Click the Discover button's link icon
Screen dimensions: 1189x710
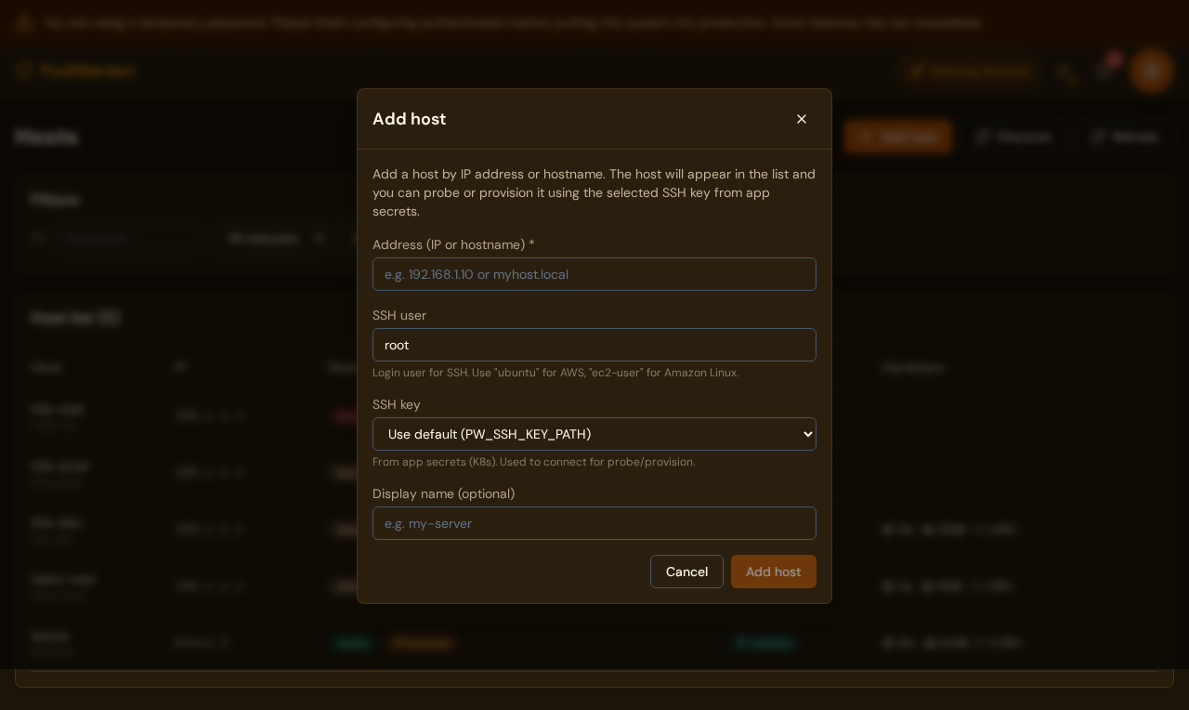[985, 137]
